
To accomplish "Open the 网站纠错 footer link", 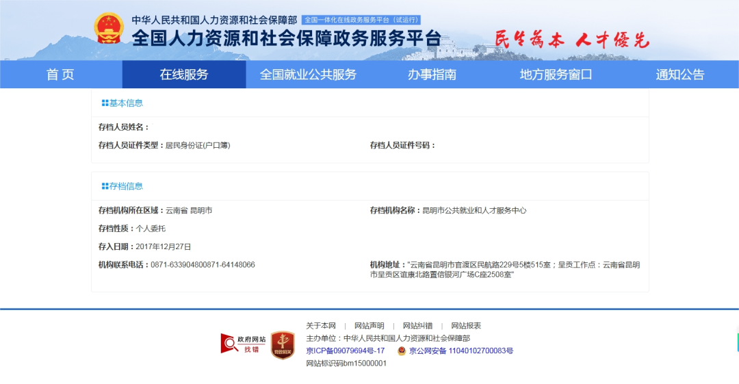I will tap(417, 326).
